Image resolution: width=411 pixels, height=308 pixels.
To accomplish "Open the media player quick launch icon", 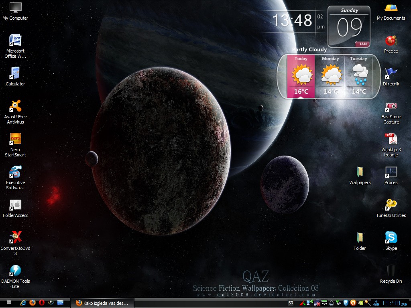I will pos(51,303).
